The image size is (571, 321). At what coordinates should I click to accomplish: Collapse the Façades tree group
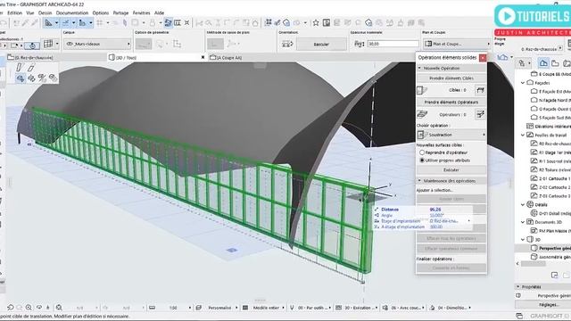point(523,83)
